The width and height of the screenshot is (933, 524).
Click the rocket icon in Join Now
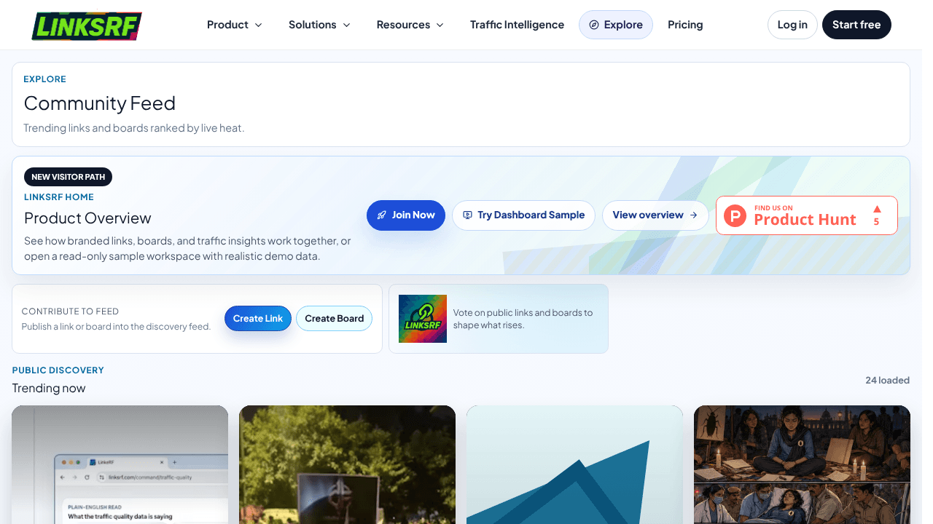tap(382, 215)
